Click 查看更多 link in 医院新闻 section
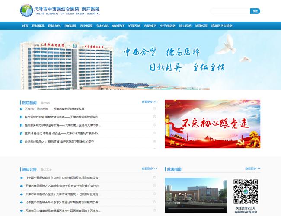The height and width of the screenshot is (216, 281). pos(149,102)
